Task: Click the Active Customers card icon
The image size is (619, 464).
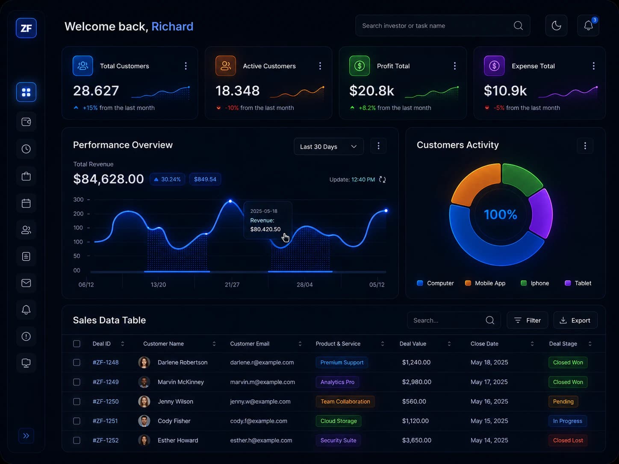Action: point(226,66)
